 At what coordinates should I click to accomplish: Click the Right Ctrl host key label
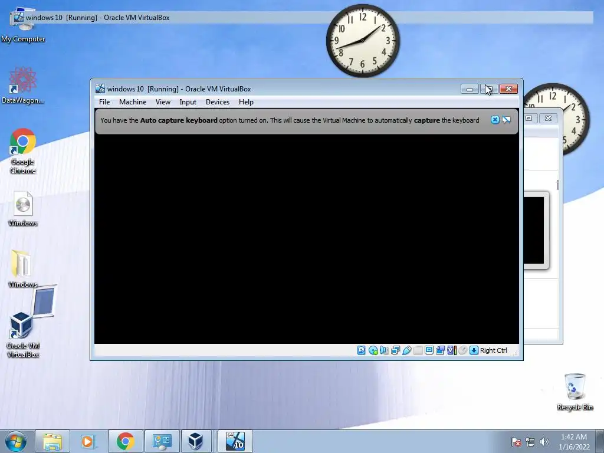[x=494, y=350]
